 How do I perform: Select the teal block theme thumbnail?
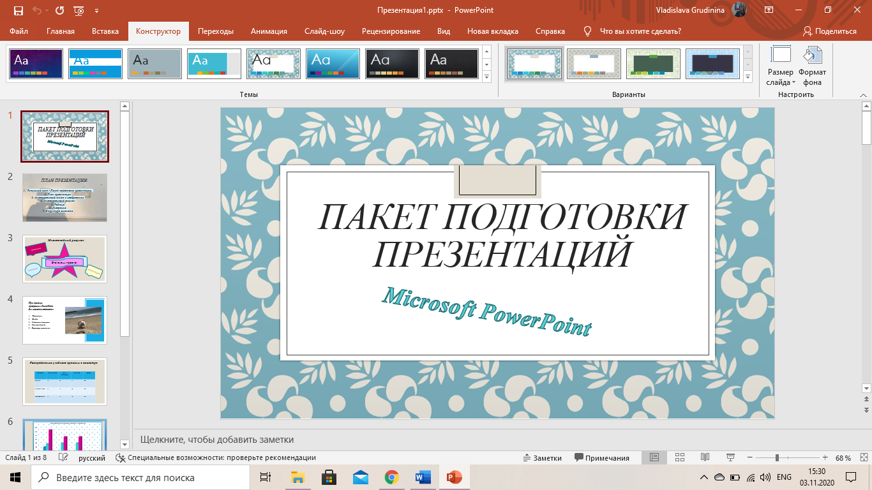[214, 64]
